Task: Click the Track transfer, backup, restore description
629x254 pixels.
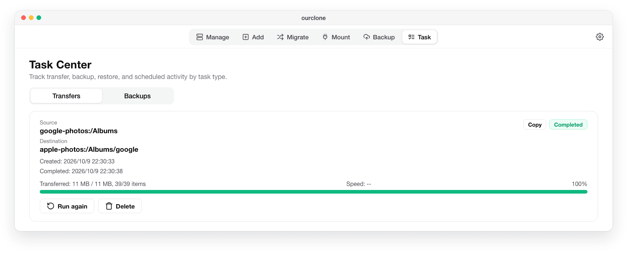Action: coord(128,77)
